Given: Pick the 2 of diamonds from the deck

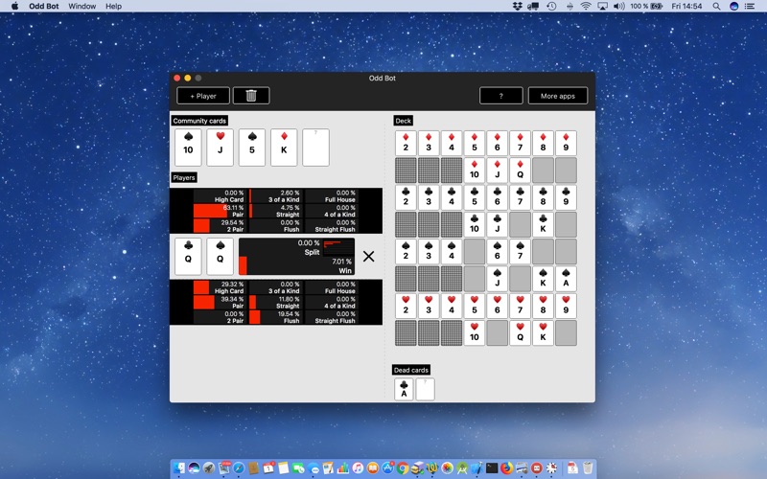Looking at the screenshot, I should tap(406, 143).
